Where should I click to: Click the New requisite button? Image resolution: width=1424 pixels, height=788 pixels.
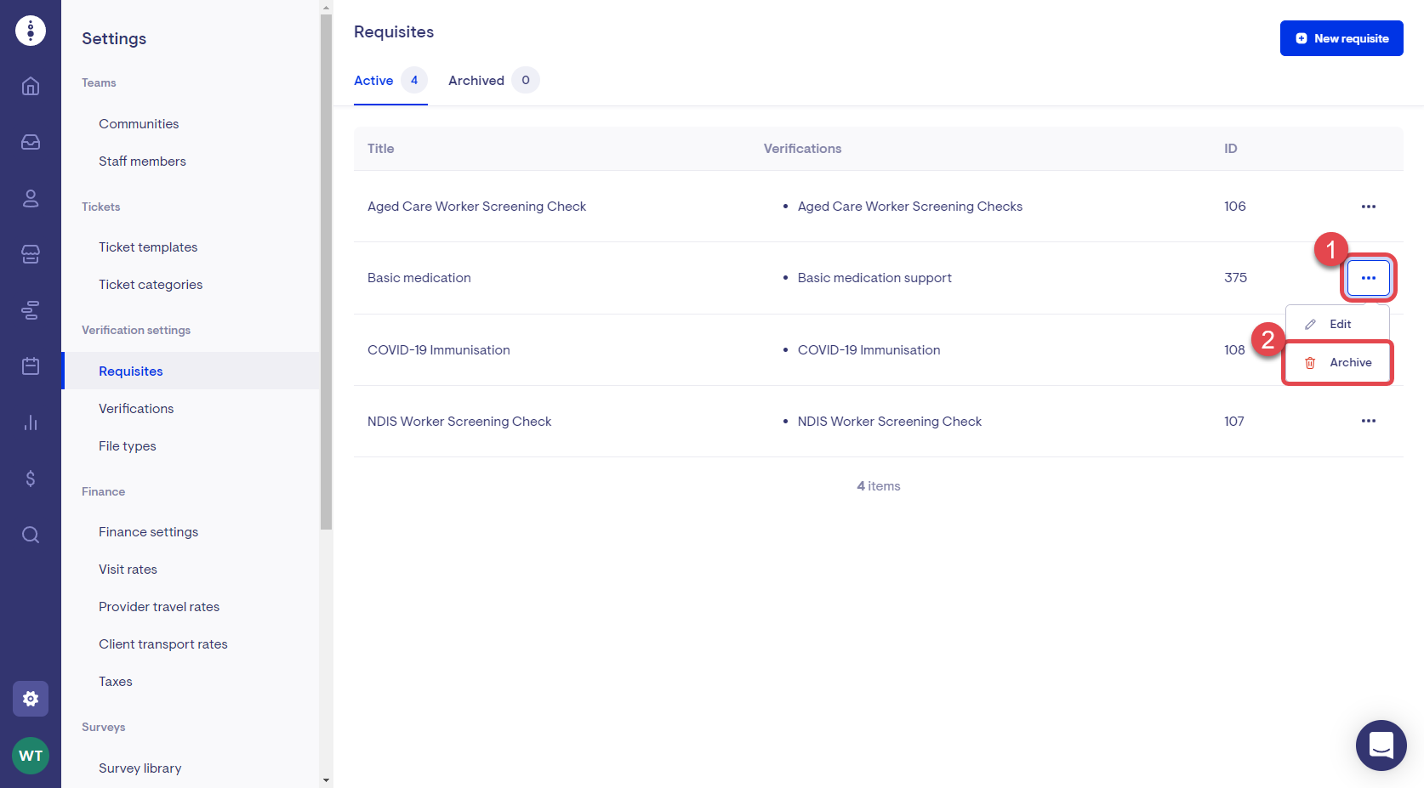coord(1341,38)
